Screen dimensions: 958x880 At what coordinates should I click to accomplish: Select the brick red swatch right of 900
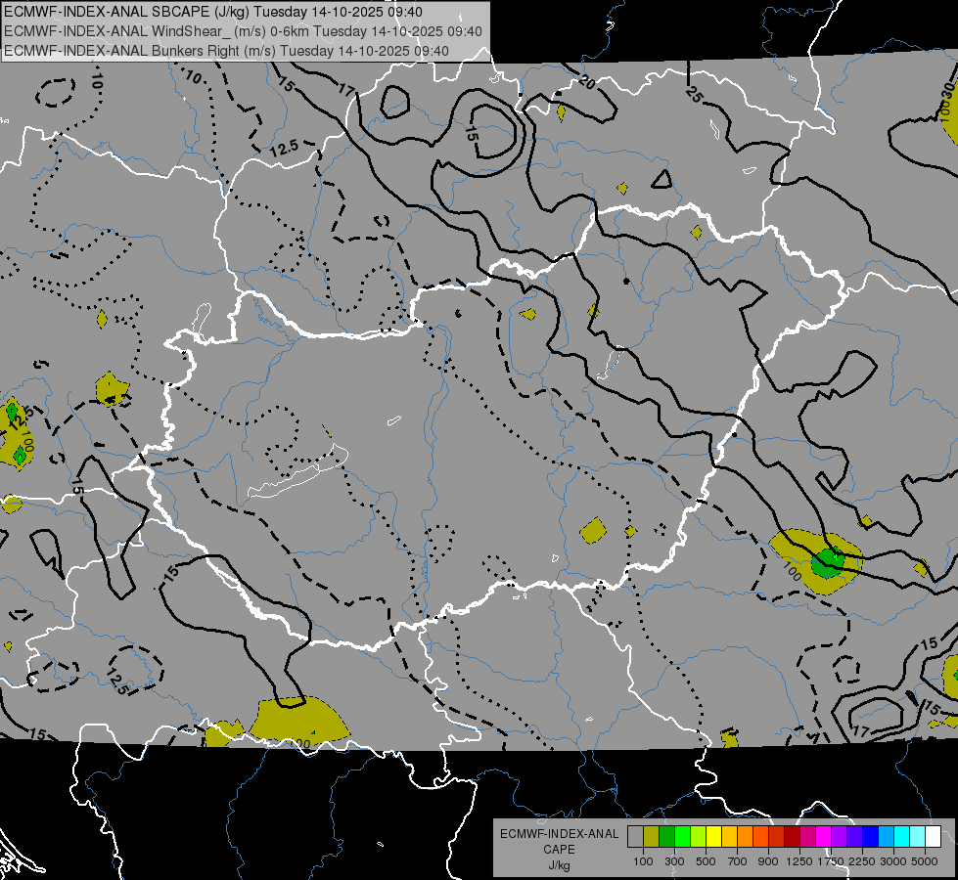click(x=777, y=836)
